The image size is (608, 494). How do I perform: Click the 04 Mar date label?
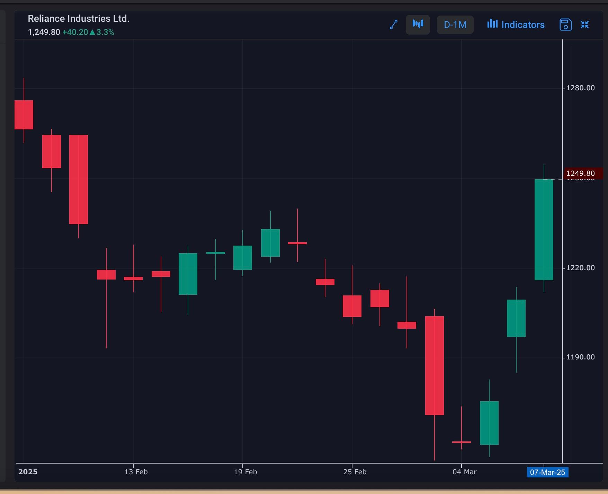[465, 472]
